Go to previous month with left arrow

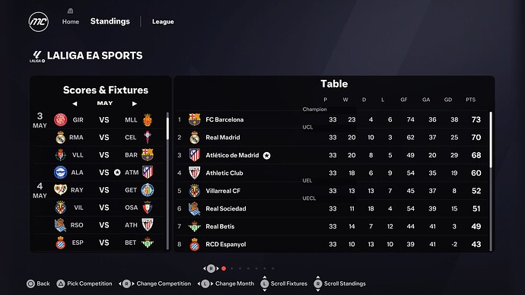point(75,103)
